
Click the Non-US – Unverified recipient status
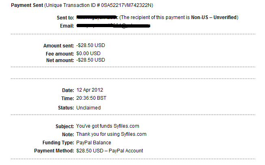214,17
